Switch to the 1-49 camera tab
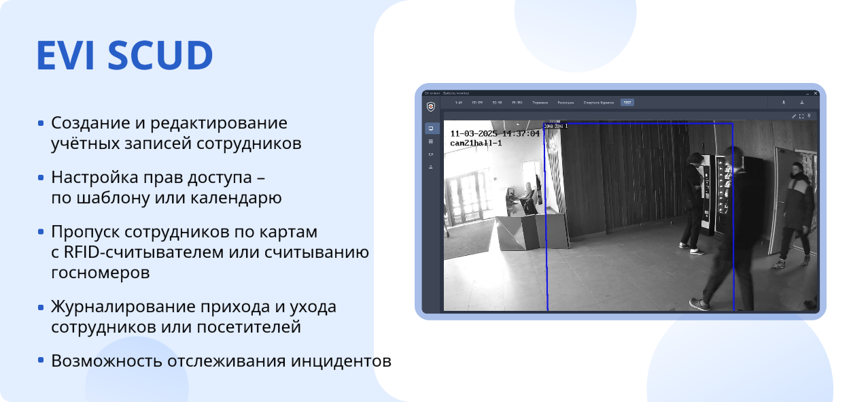Screen dimensions: 868x402 [x=459, y=103]
